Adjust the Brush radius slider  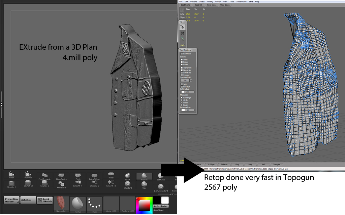tap(187, 110)
